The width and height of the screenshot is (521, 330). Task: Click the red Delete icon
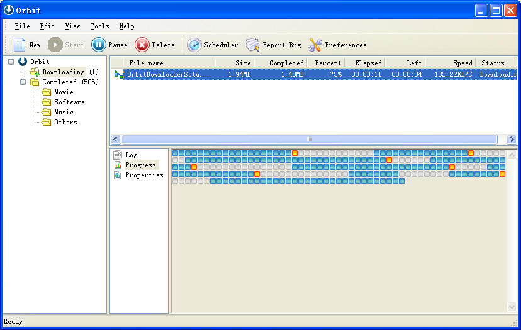point(142,45)
